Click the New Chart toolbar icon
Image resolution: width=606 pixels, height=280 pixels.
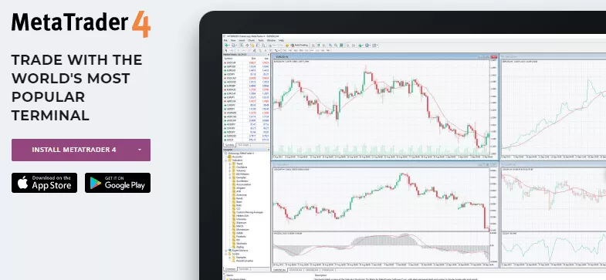pos(226,46)
